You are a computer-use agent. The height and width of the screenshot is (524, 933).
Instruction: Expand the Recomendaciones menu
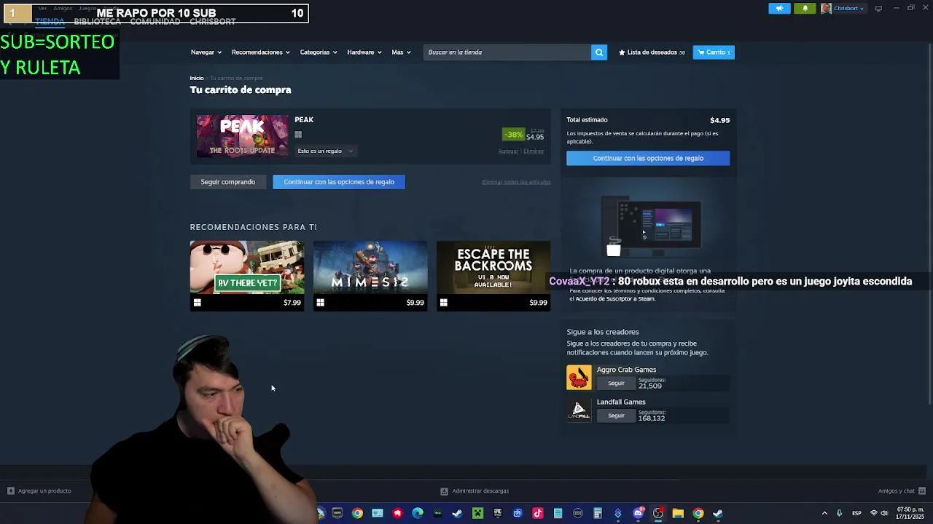[x=260, y=52]
